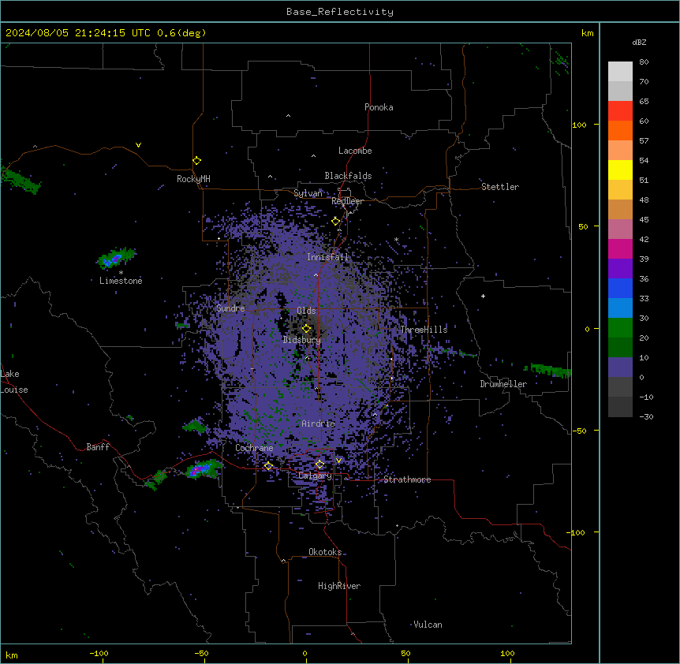Select the yellow diamond marker between Olds and Didsbury

tap(307, 328)
